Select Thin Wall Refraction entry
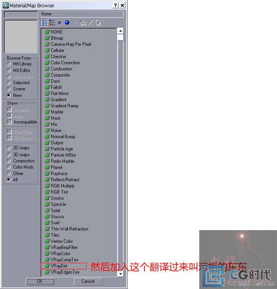Image resolution: width=277 pixels, height=289 pixels. point(69,229)
